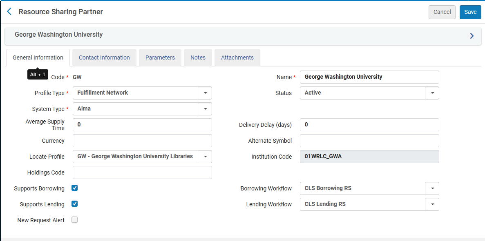
Task: Enable the New Request Alert checkbox
Action: 74,220
